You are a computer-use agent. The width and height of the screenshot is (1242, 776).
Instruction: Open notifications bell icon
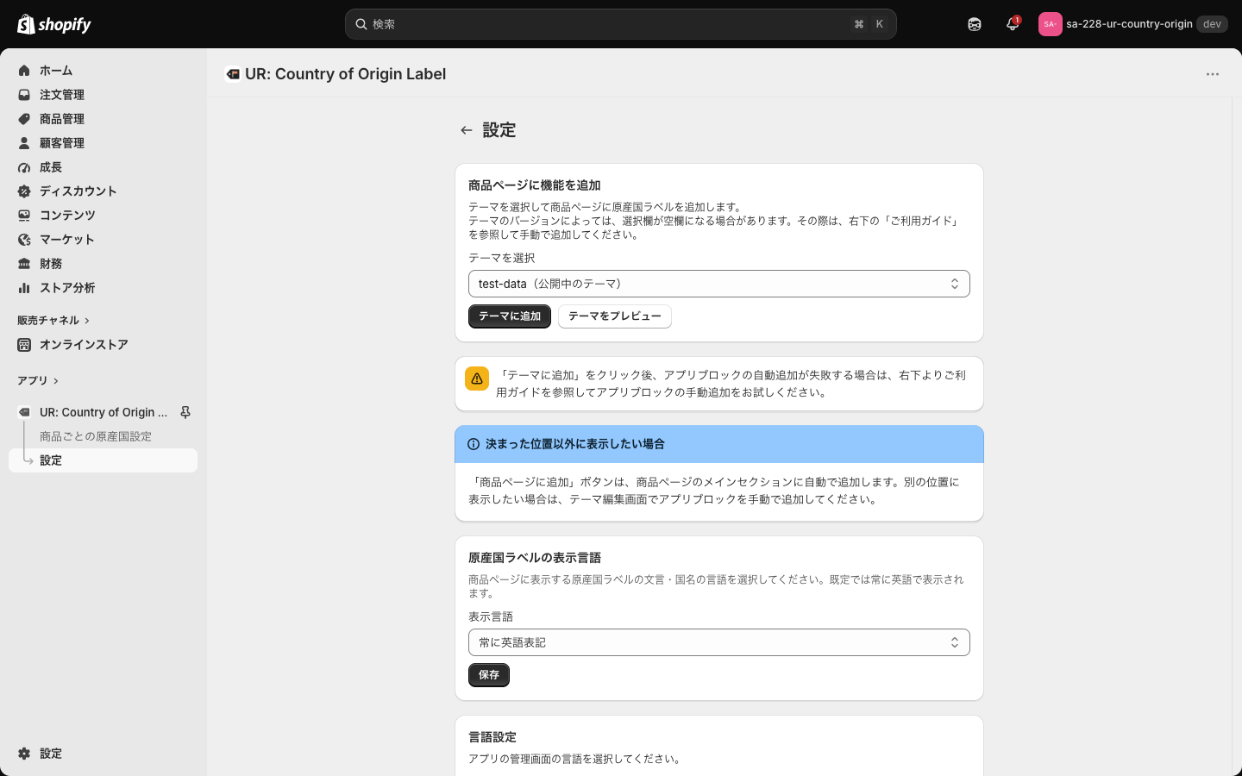[1013, 24]
